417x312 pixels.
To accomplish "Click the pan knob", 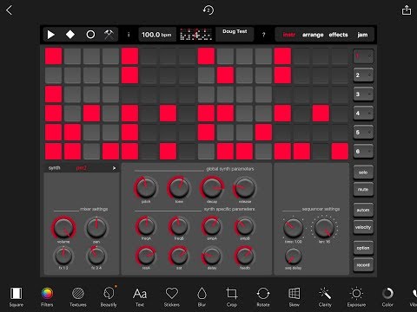I will 96,227.
